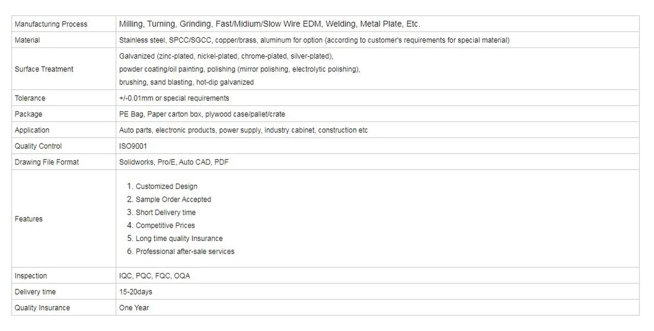Click the IQC, PQC, FQC, OQA text

pos(154,276)
